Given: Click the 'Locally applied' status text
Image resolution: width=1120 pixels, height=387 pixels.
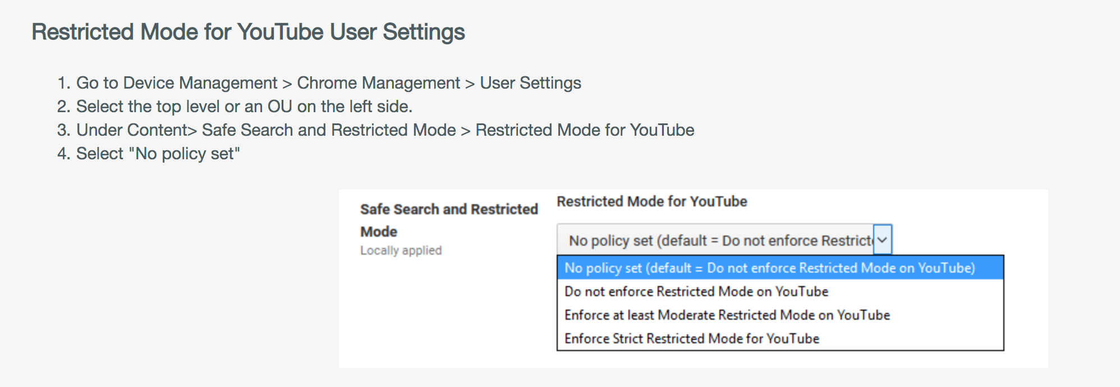Looking at the screenshot, I should click(401, 250).
